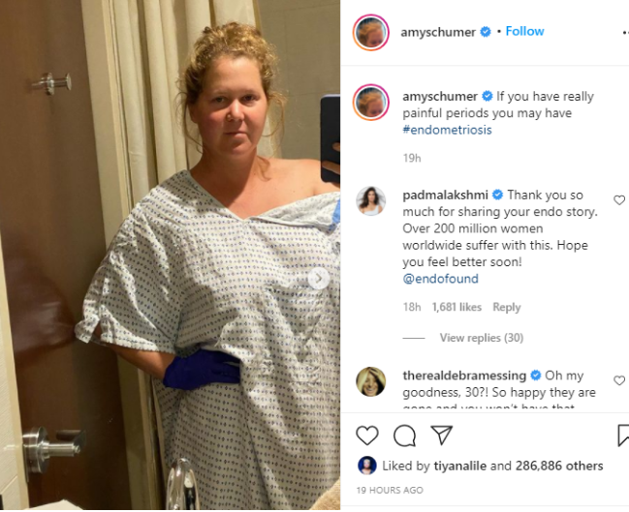This screenshot has height=512, width=629.
Task: Open therealdebramessing's profile avatar
Action: [370, 381]
